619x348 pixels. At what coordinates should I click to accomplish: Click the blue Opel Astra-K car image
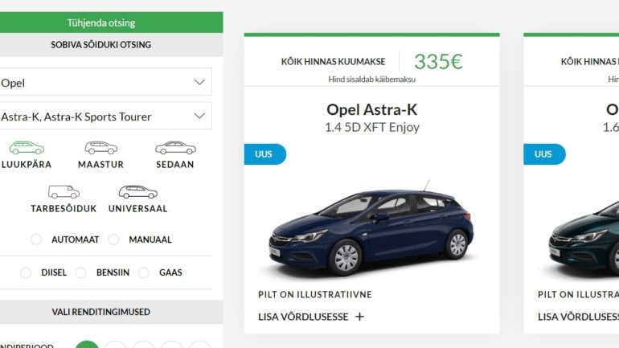pos(371,230)
